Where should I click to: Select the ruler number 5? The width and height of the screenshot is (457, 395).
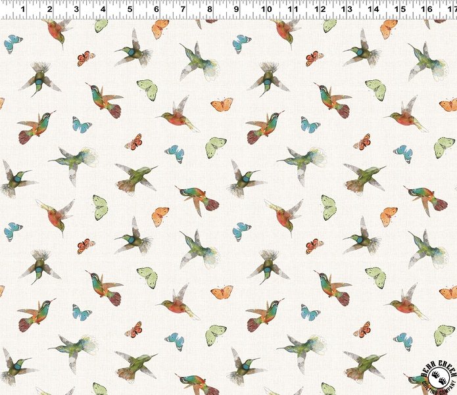tap(130, 9)
